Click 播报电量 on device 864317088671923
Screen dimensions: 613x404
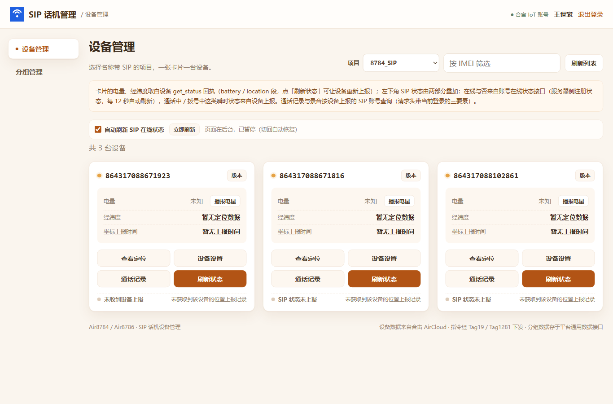click(x=225, y=201)
